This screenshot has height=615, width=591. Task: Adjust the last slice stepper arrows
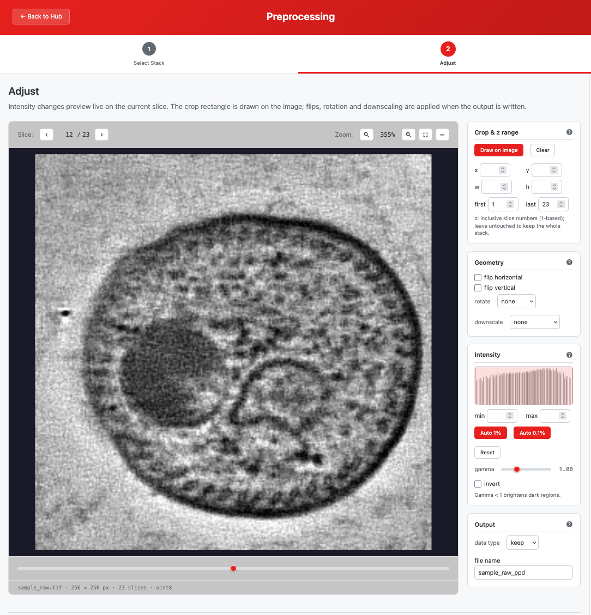561,204
